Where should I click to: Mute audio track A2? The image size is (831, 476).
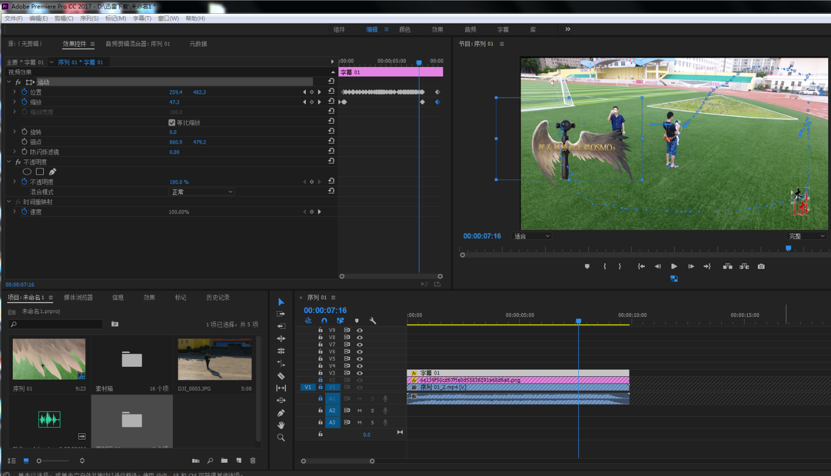[360, 411]
